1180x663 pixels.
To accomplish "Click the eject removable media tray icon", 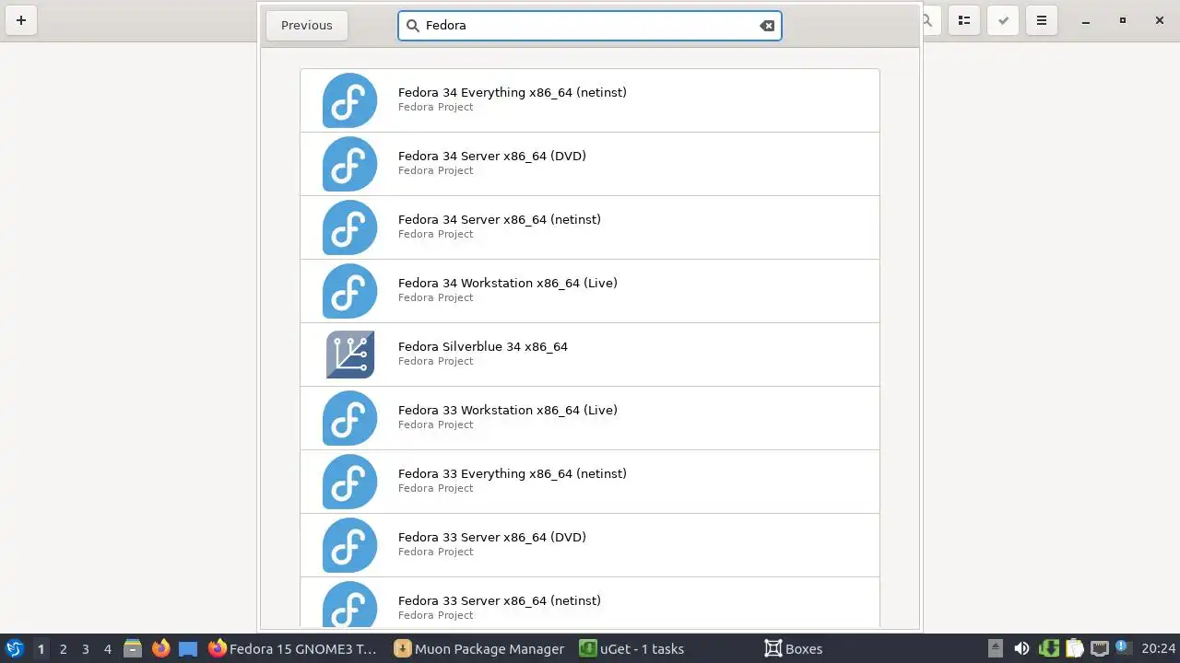I will point(995,649).
